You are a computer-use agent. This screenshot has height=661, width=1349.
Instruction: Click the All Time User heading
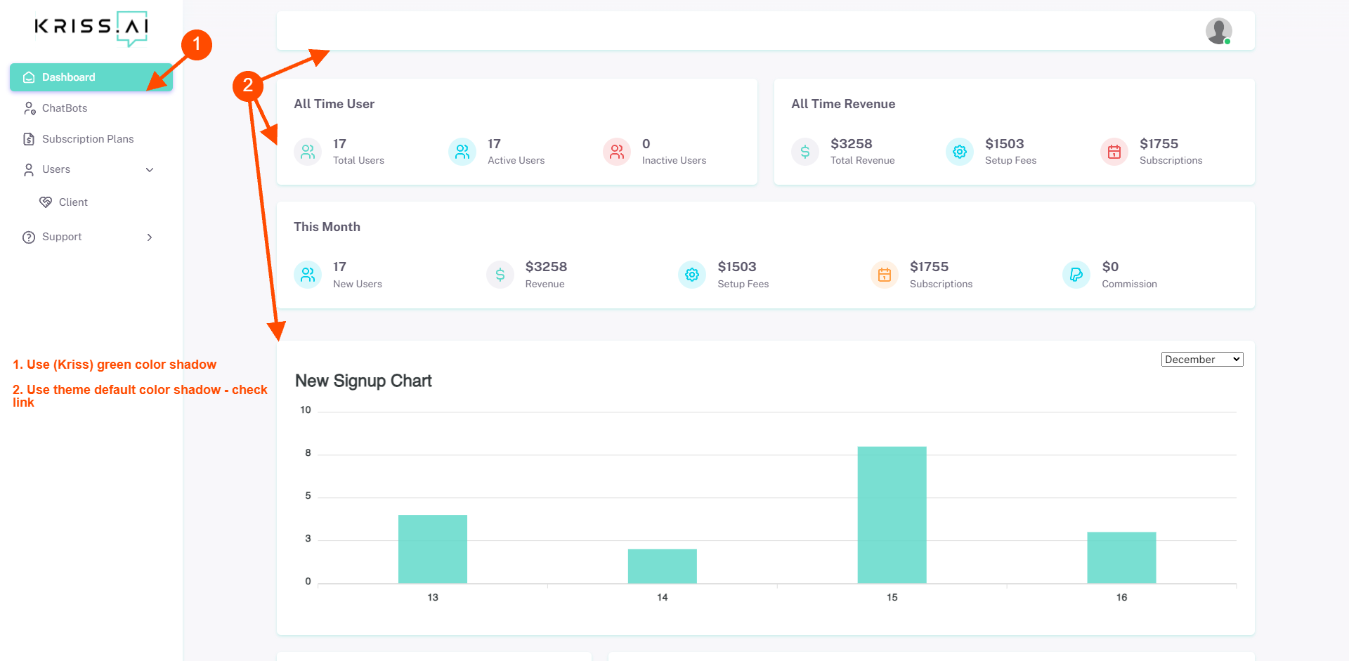pyautogui.click(x=334, y=104)
